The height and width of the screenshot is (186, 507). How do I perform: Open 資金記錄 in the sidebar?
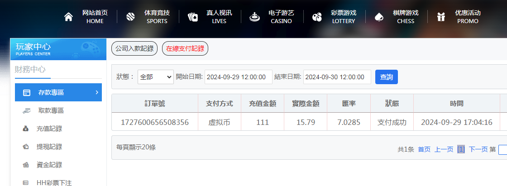point(49,165)
